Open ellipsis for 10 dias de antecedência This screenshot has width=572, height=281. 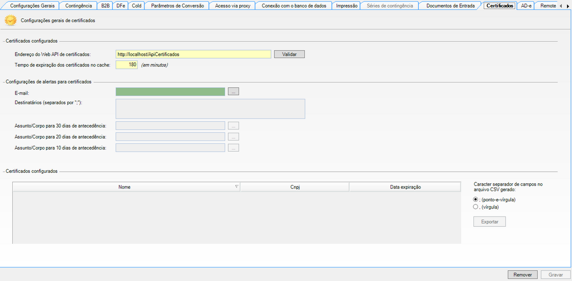[x=233, y=148]
